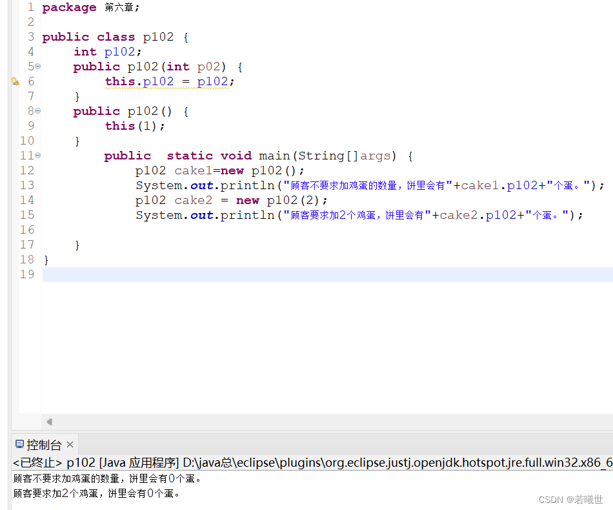Click the this(1) call on line 9
The image size is (613, 510).
(135, 127)
